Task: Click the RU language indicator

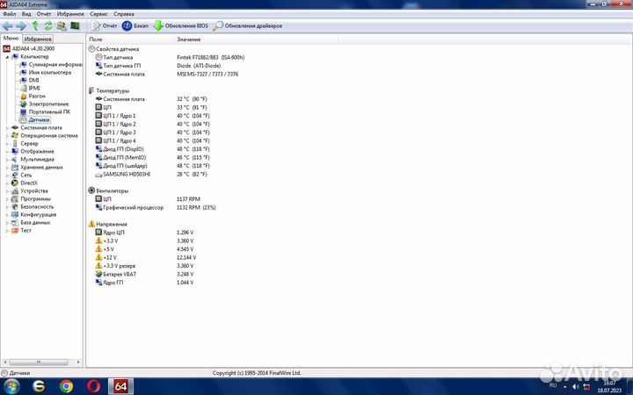Action: (553, 385)
